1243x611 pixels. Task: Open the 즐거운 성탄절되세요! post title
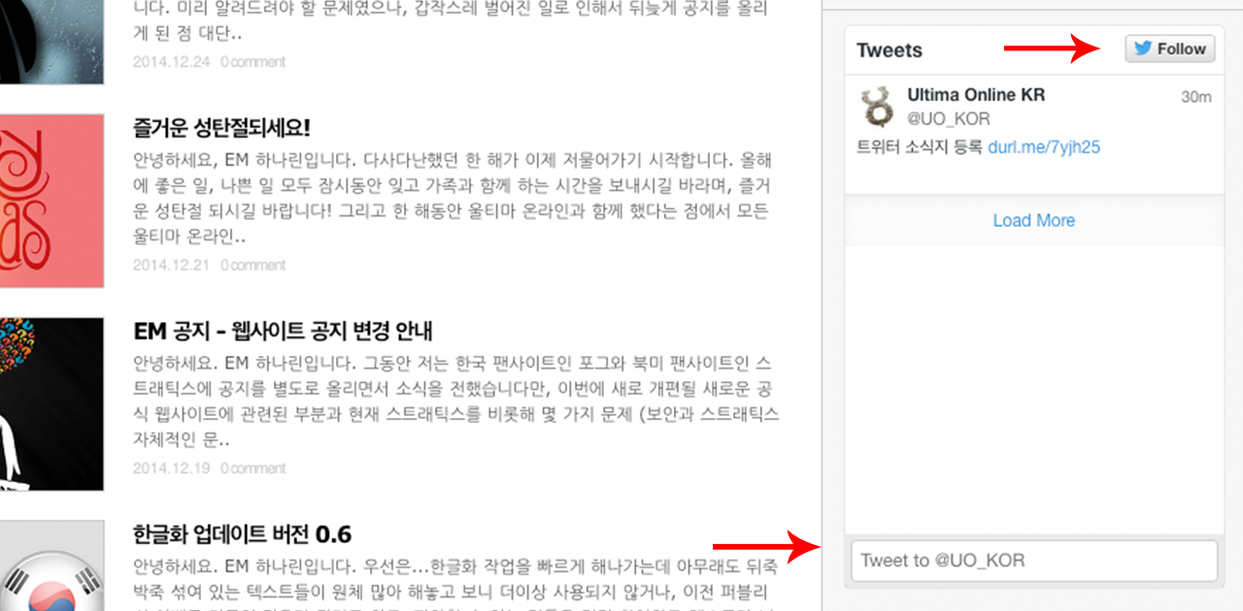pyautogui.click(x=221, y=129)
